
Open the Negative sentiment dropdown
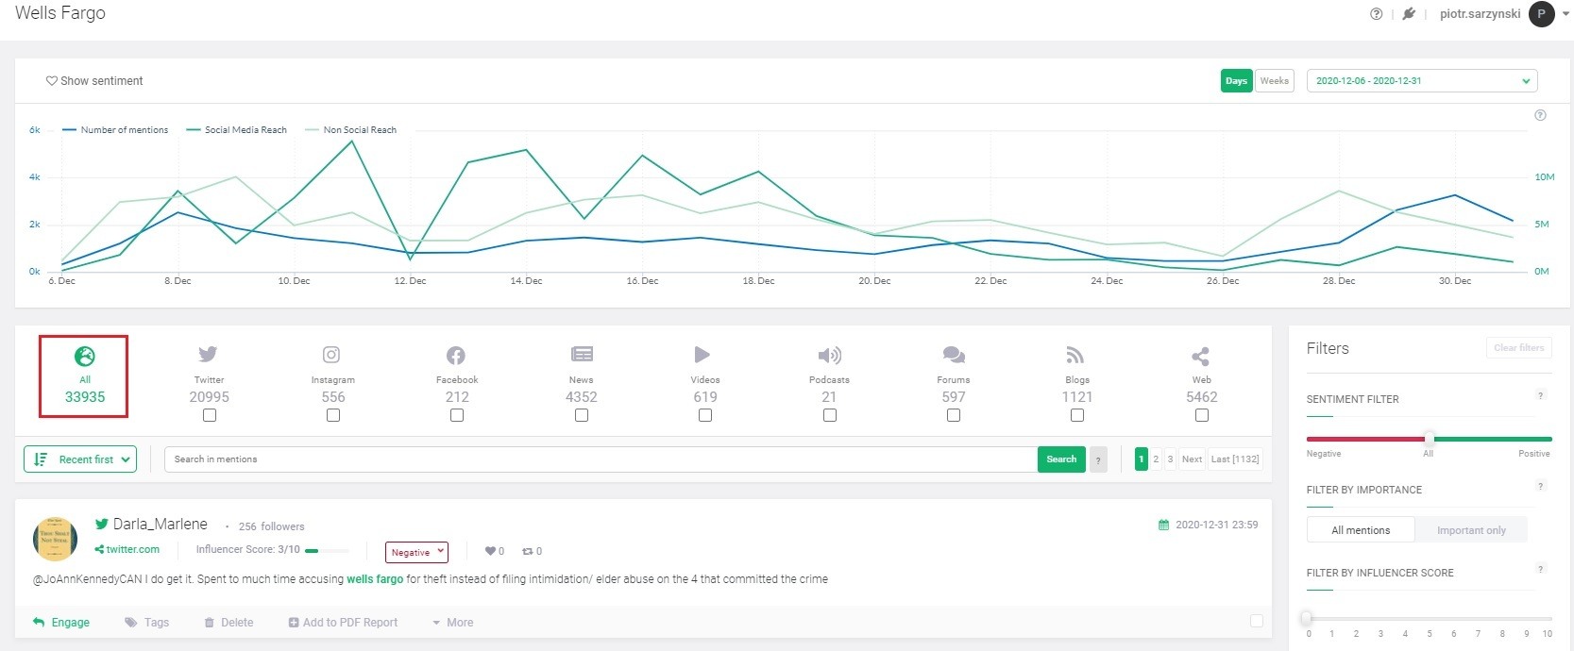(x=416, y=552)
